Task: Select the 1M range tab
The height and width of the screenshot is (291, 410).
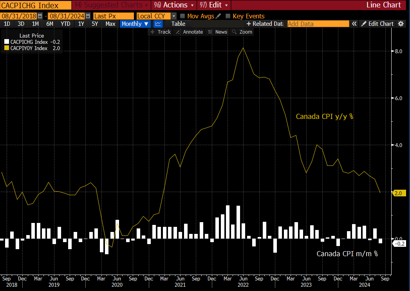Action: click(35, 24)
